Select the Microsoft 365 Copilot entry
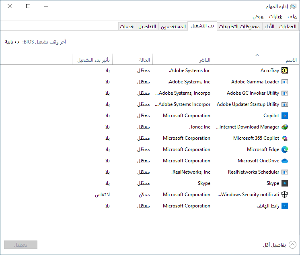This screenshot has width=300, height=255. pyautogui.click(x=256, y=138)
